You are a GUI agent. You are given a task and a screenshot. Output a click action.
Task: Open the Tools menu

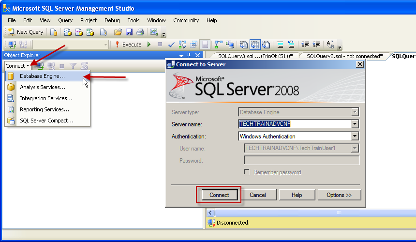[x=133, y=20]
